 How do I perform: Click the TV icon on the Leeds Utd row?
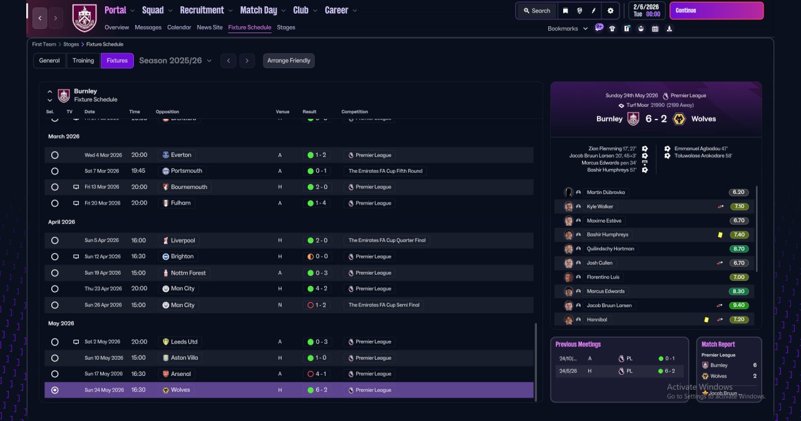[x=76, y=342]
